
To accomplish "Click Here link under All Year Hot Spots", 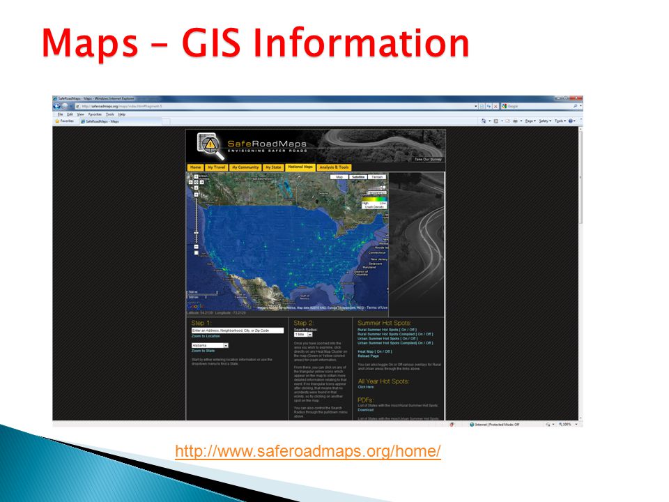I will coord(366,387).
